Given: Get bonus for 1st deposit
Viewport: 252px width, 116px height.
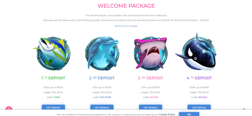Looking at the screenshot, I should [53, 107].
